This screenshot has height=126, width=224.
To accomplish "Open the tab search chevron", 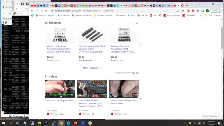I will click(200, 4).
